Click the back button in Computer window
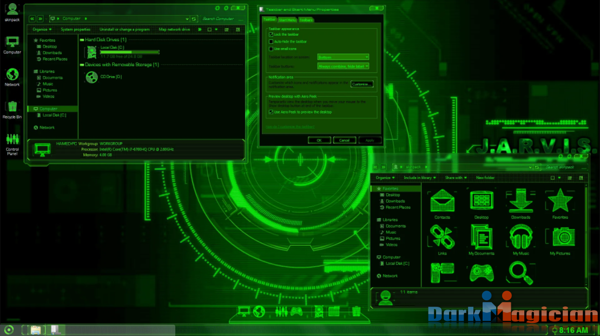Screen dimensions: 600x336 (32, 19)
